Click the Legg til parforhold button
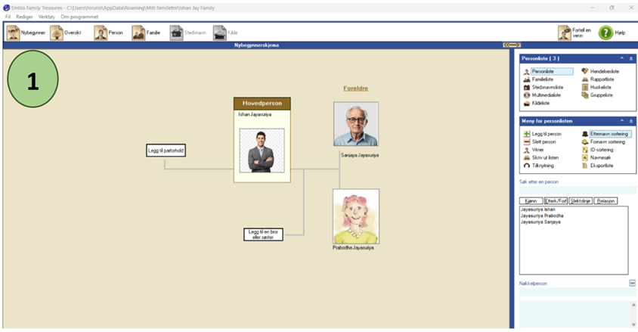Viewport: 638px width, 332px height. coord(166,151)
